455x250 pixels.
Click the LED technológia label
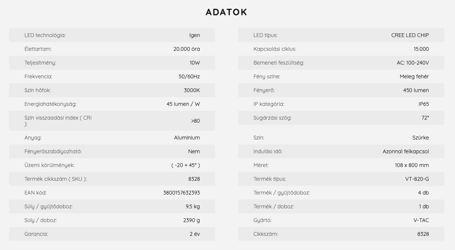(45, 35)
